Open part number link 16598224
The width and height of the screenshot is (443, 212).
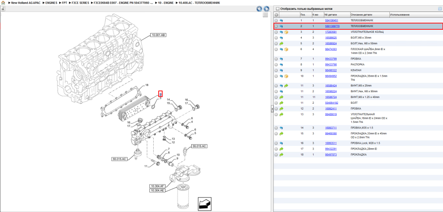coord(331,91)
